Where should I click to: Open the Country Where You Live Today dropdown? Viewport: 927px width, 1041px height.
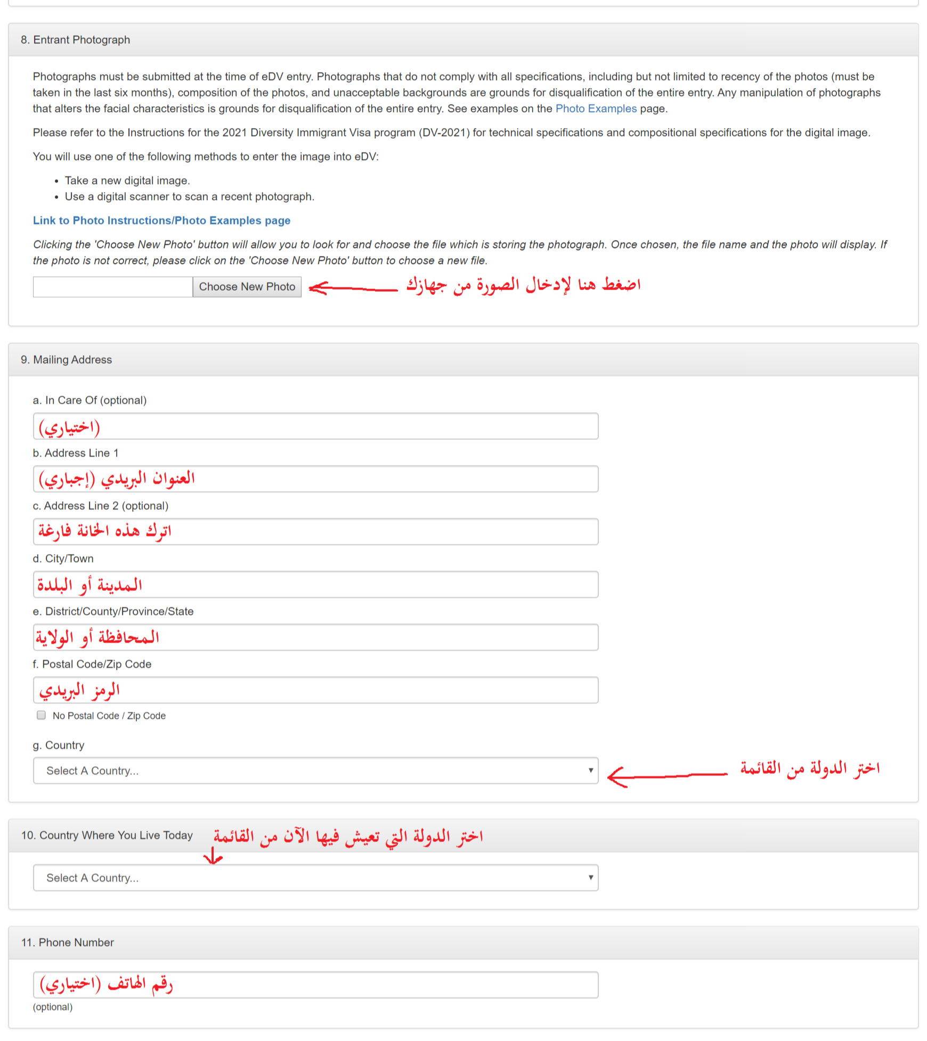point(315,878)
